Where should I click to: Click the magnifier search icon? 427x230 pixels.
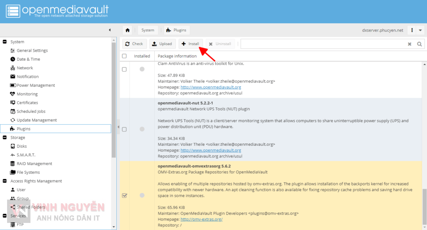point(419,44)
